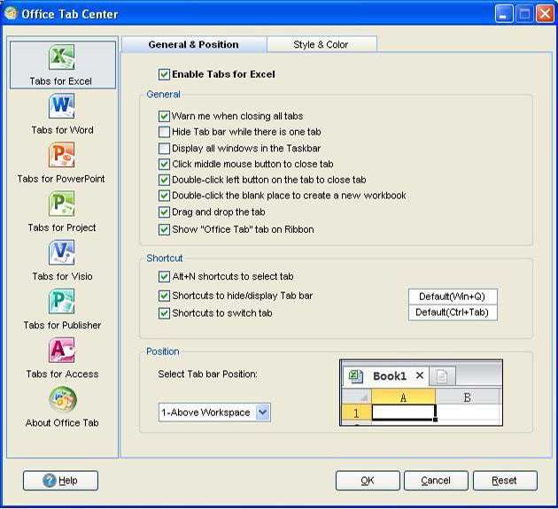Toggle Double-click blank place to create workbook

[x=164, y=196]
